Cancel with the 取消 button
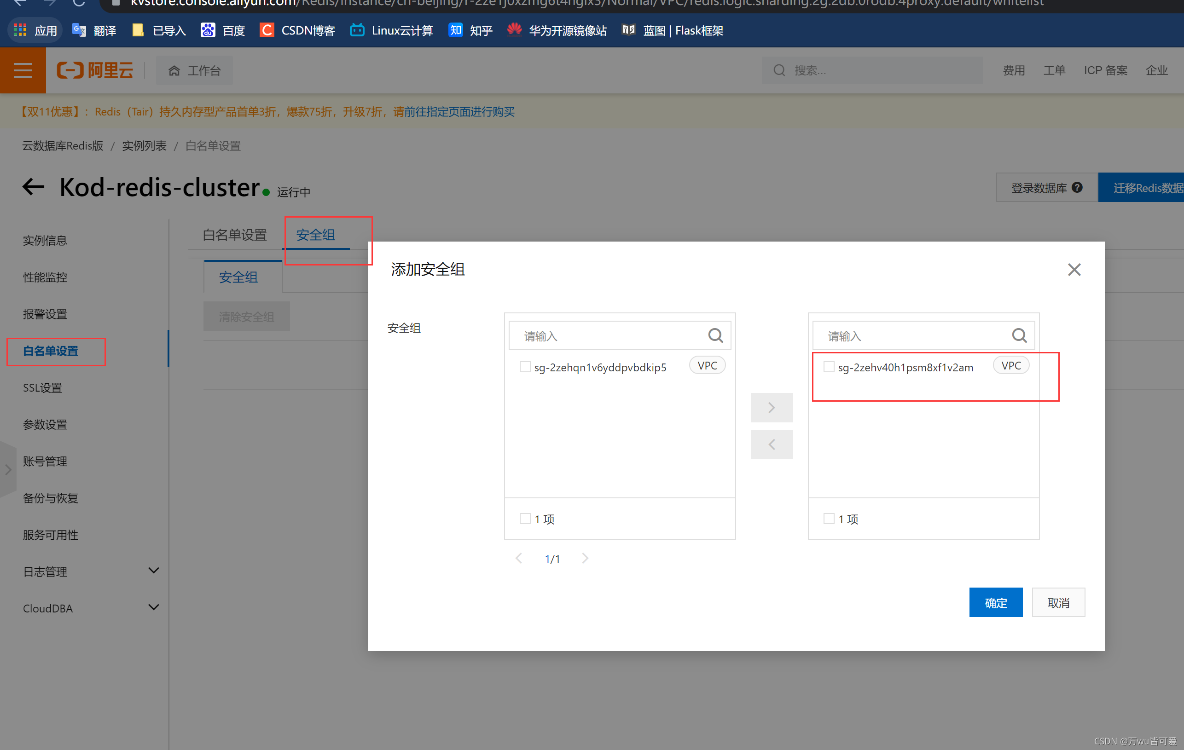 pyautogui.click(x=1059, y=603)
